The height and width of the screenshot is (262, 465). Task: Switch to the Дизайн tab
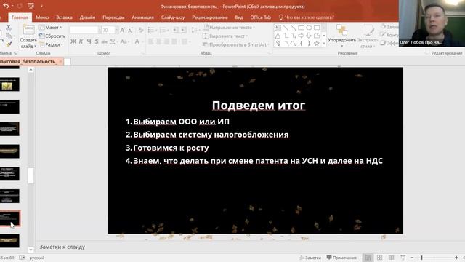tap(87, 17)
